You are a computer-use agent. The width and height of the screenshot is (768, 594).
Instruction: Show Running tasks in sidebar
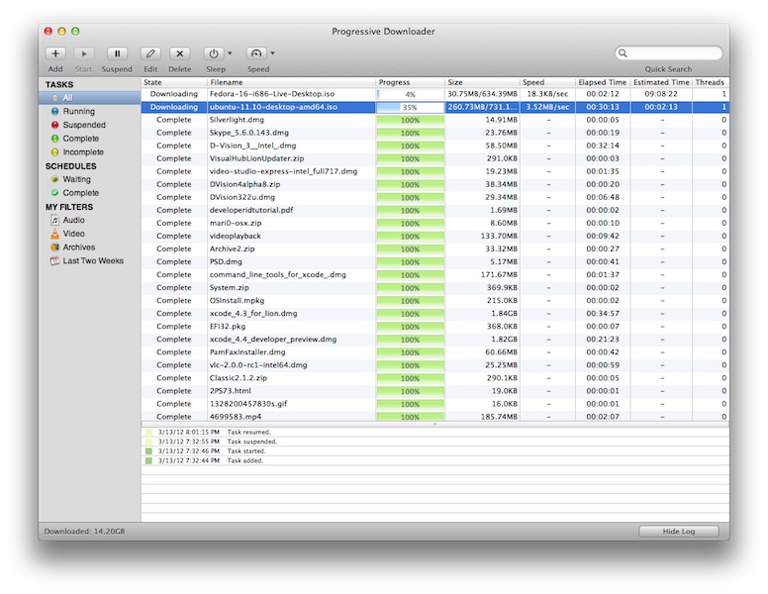coord(79,112)
